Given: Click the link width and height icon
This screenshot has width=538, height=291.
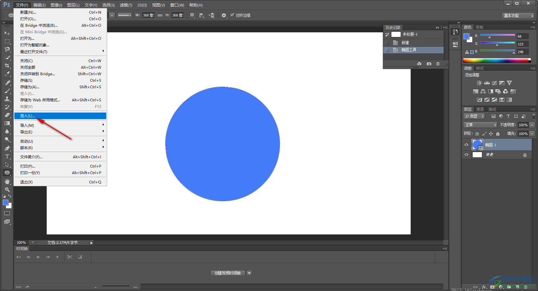Looking at the screenshot, I should [160, 15].
